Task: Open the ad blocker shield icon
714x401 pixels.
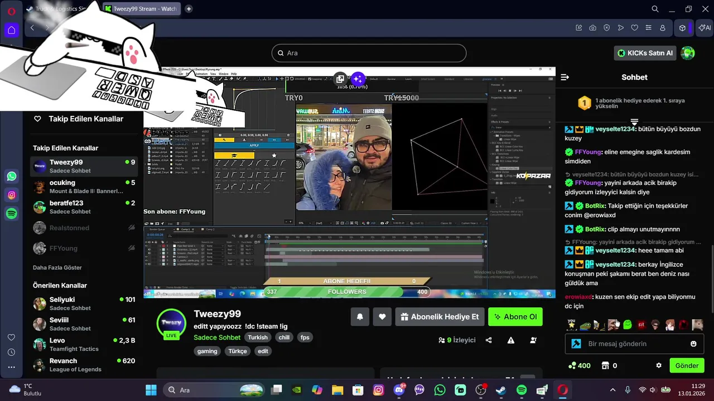Action: [x=606, y=28]
